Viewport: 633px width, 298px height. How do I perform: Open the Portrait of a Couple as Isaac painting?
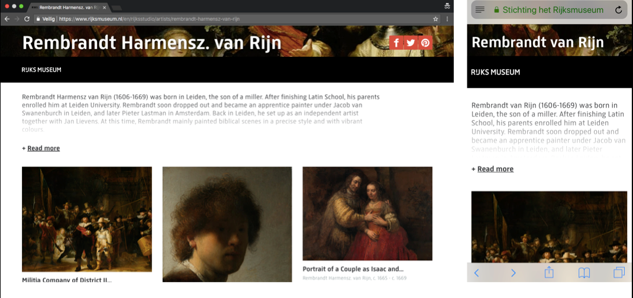[367, 213]
